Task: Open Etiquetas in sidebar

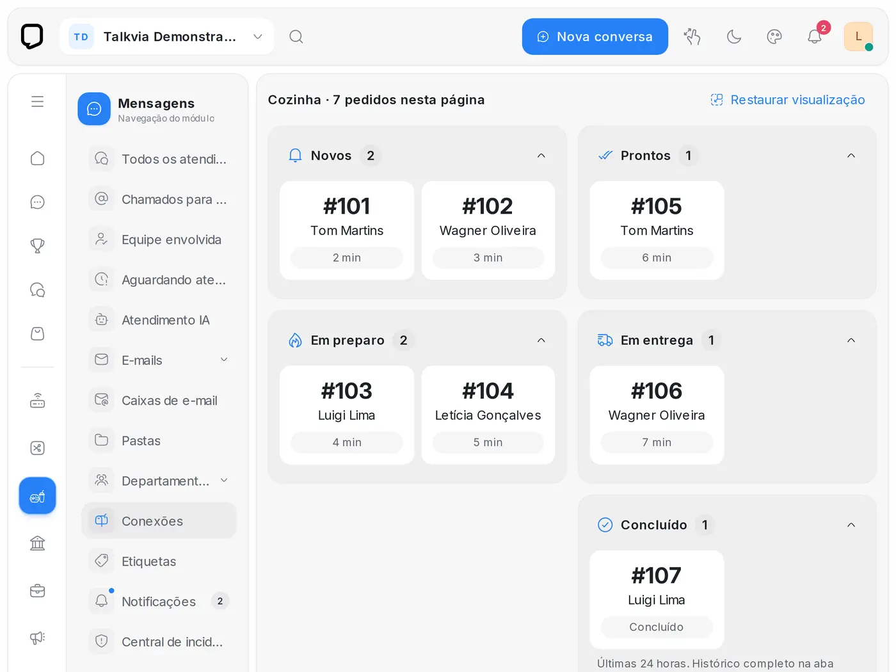Action: tap(159, 561)
